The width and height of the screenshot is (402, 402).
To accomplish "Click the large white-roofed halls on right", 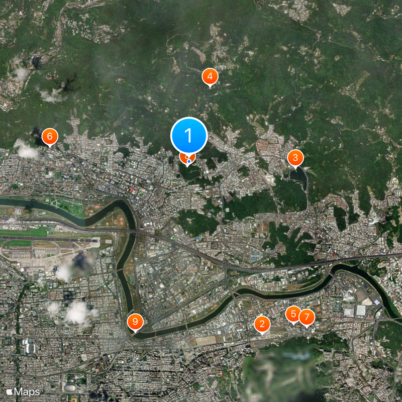I will click(x=355, y=311).
